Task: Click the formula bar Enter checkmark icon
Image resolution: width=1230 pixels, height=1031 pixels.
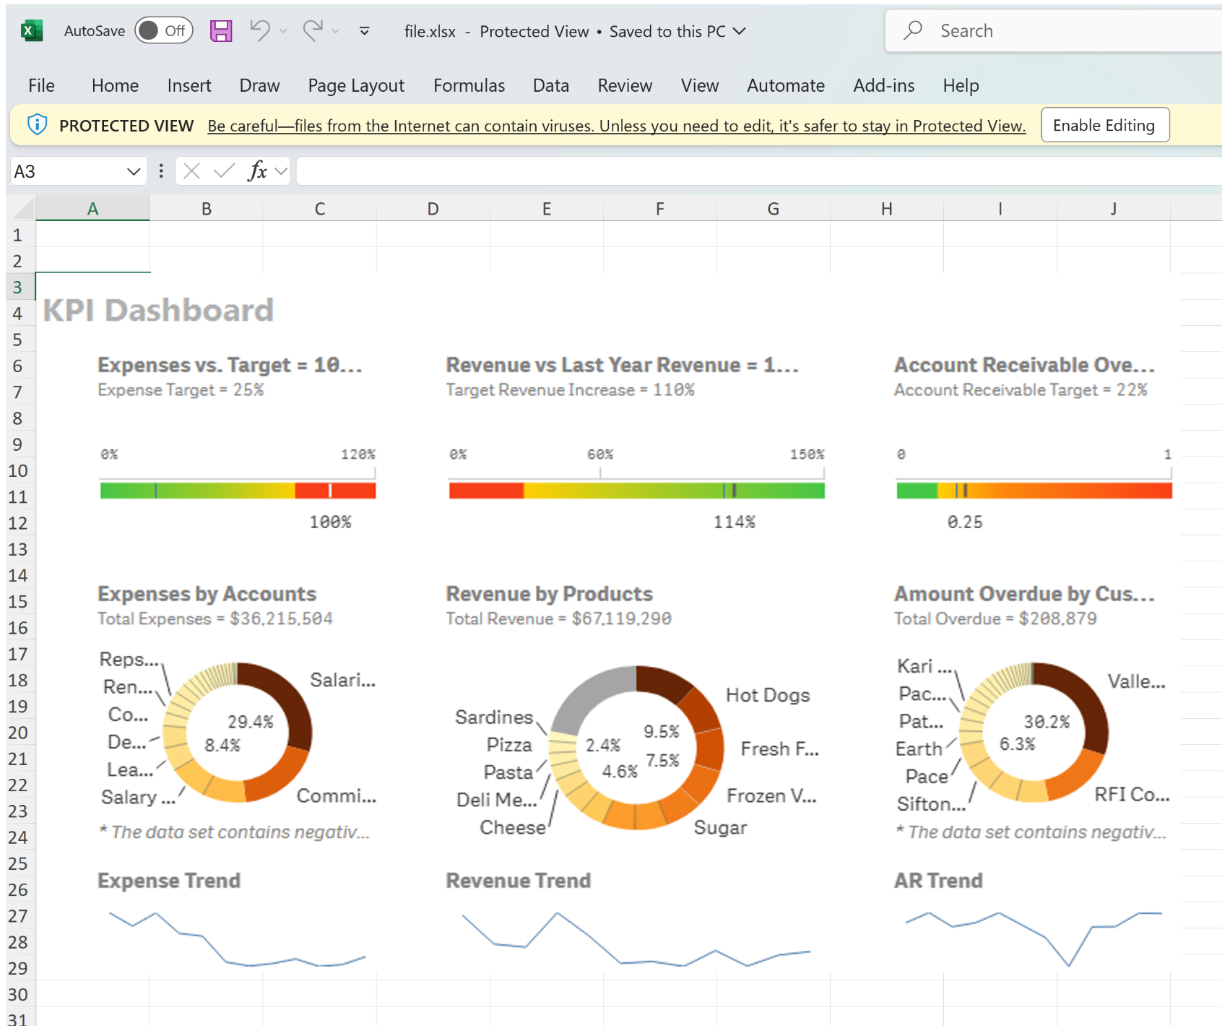Action: [x=224, y=171]
